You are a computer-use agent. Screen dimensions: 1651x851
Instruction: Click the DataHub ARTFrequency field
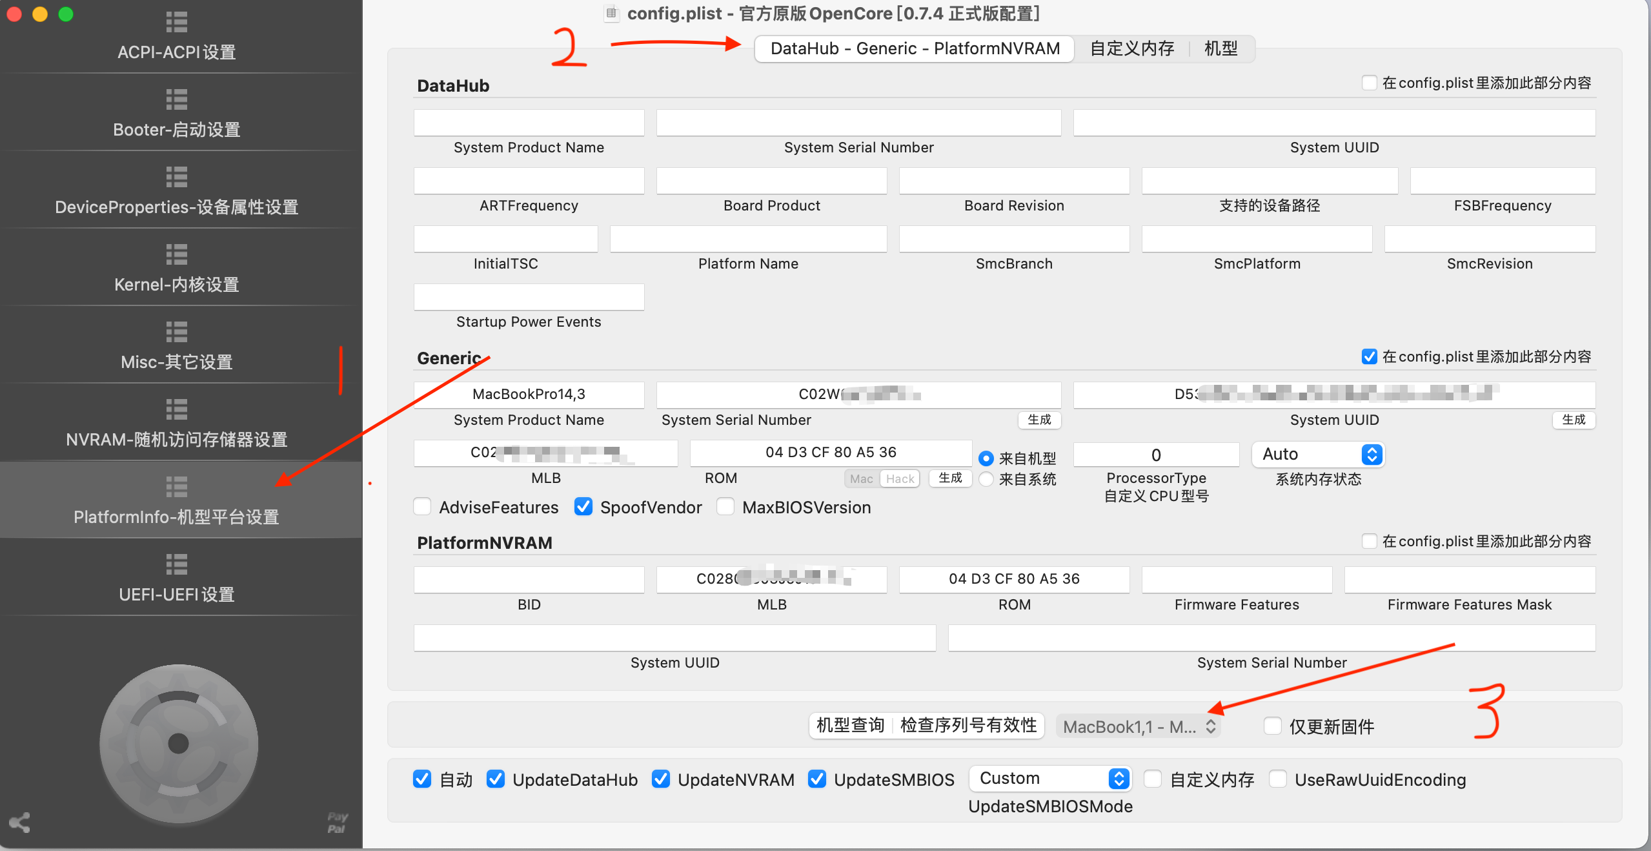click(529, 180)
